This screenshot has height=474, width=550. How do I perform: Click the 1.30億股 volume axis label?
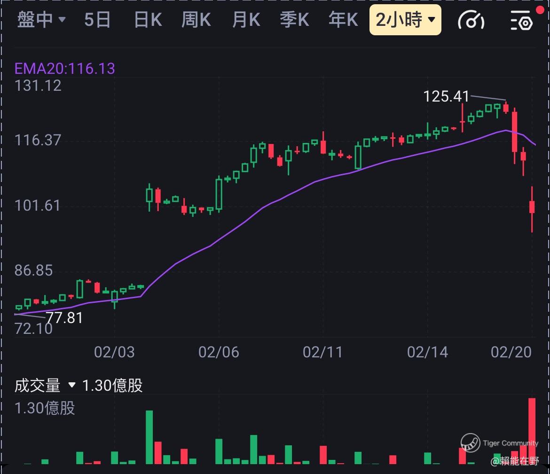[x=45, y=408]
